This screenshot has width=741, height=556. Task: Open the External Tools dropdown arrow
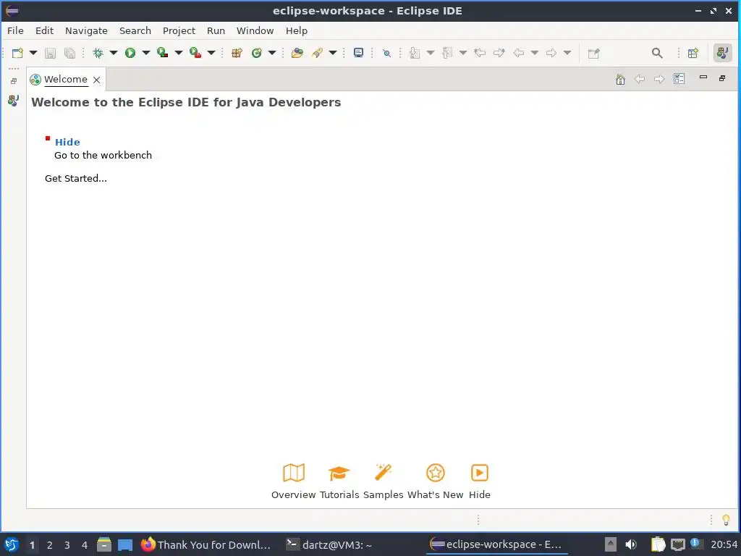coord(211,53)
